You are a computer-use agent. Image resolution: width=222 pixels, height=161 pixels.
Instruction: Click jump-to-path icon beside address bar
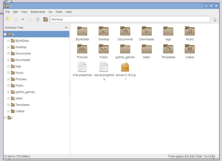[215, 19]
